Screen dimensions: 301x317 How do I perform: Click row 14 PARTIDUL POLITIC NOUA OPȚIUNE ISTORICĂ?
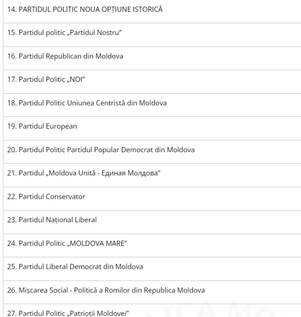click(x=85, y=9)
